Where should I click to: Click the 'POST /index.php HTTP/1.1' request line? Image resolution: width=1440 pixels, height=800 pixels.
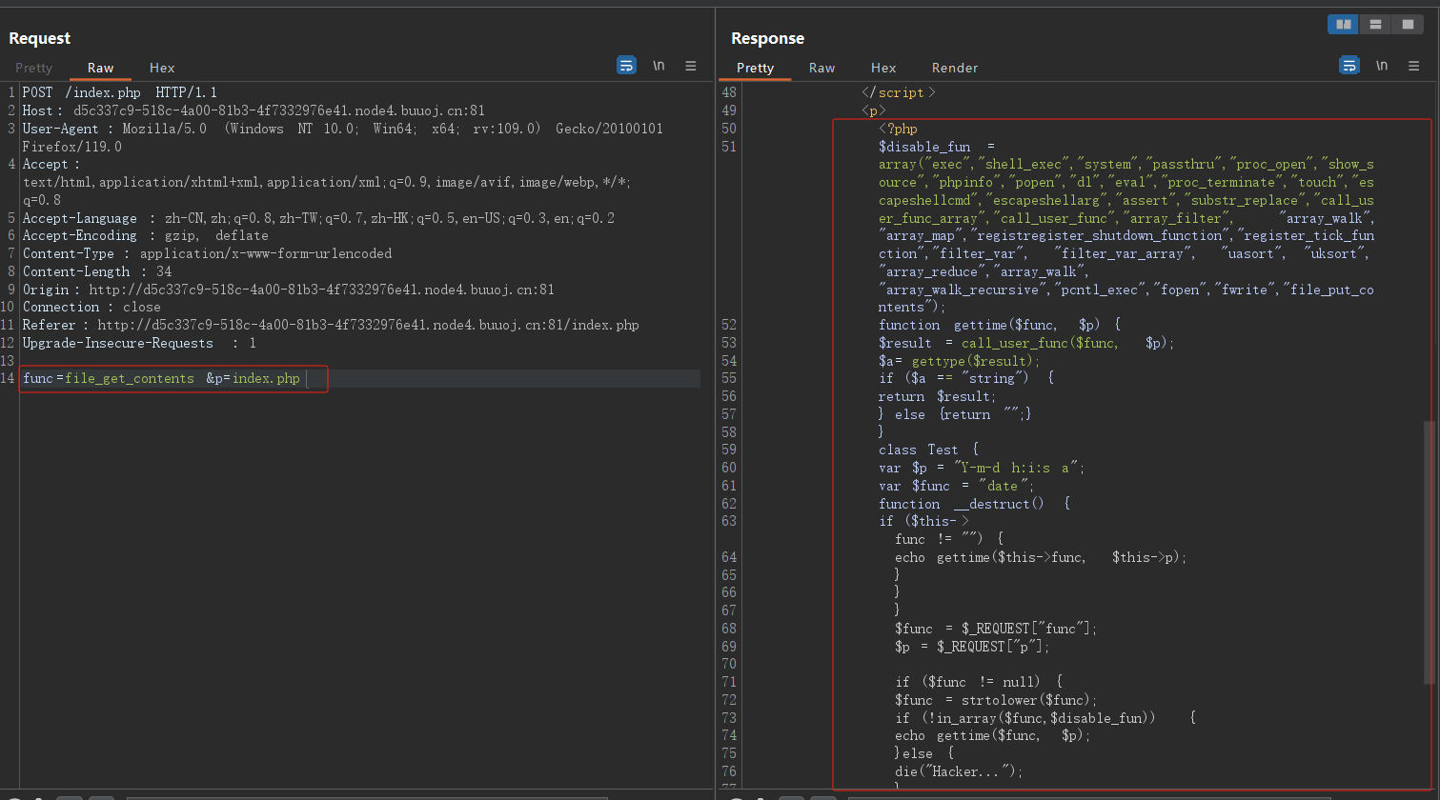point(120,92)
